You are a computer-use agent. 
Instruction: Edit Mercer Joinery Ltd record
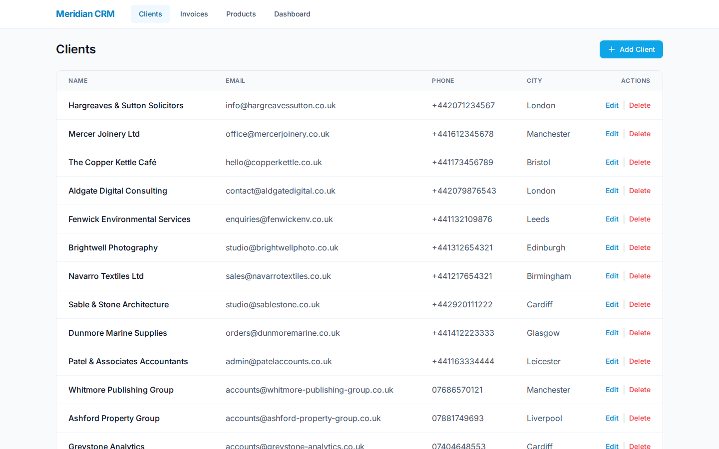click(x=612, y=134)
